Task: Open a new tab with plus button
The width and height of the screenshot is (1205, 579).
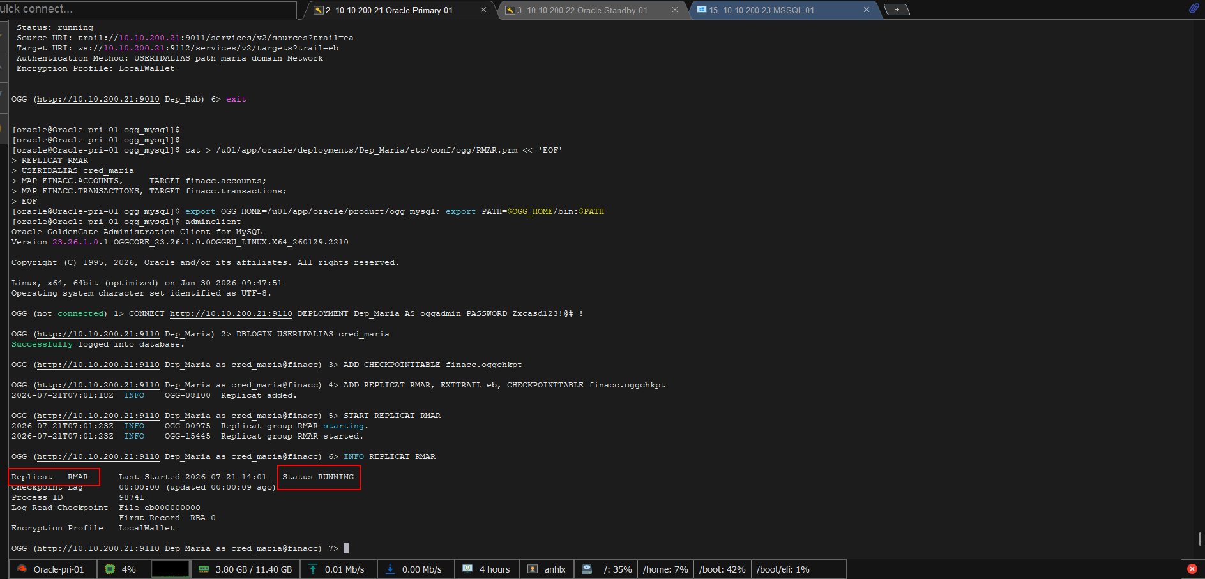Action: click(x=897, y=10)
